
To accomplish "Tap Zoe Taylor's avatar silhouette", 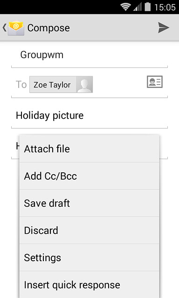I will [84, 85].
